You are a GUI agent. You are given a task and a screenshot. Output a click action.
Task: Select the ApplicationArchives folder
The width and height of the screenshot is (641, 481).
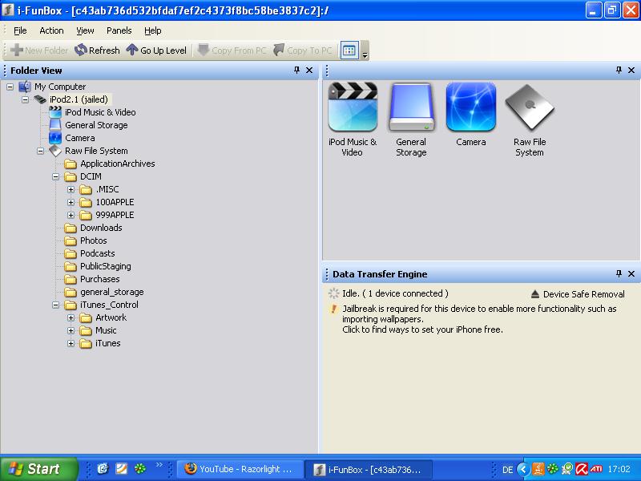click(117, 164)
